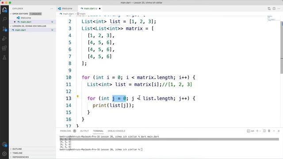283x159 pixels.
Task: Click the unsaved dot on main.dart tab
Action: tap(99, 8)
